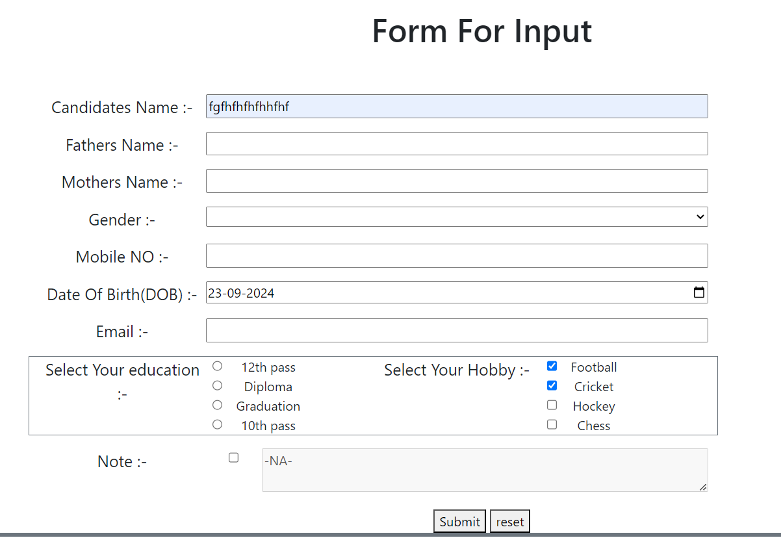Select the 12th pass radio button
The width and height of the screenshot is (781, 538).
[218, 366]
